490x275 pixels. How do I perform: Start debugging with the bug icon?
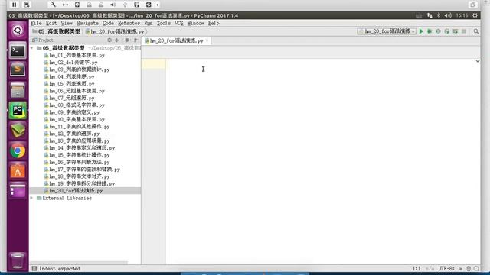(430, 31)
